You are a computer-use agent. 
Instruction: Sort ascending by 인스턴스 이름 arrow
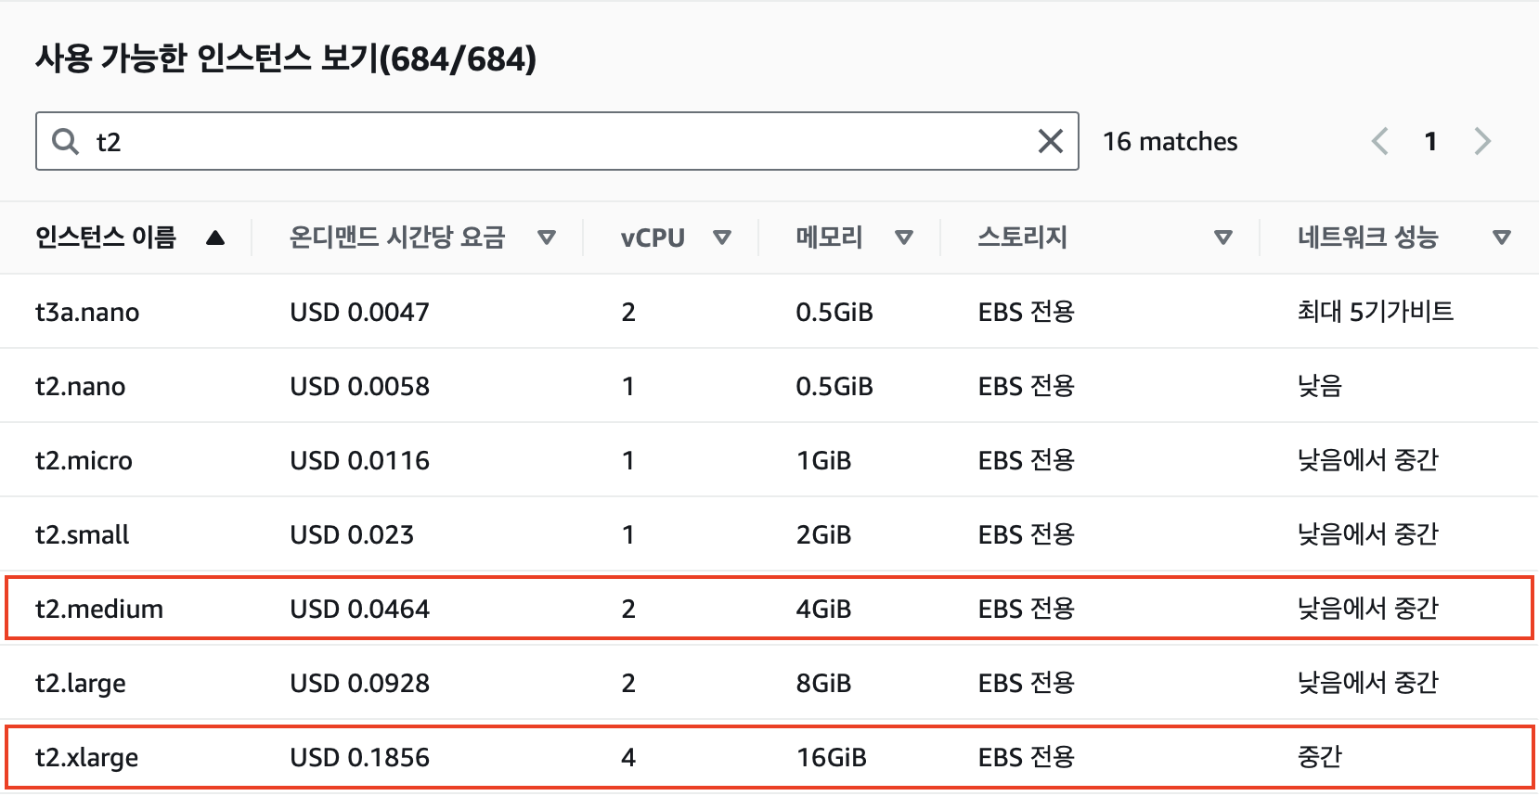tap(215, 238)
